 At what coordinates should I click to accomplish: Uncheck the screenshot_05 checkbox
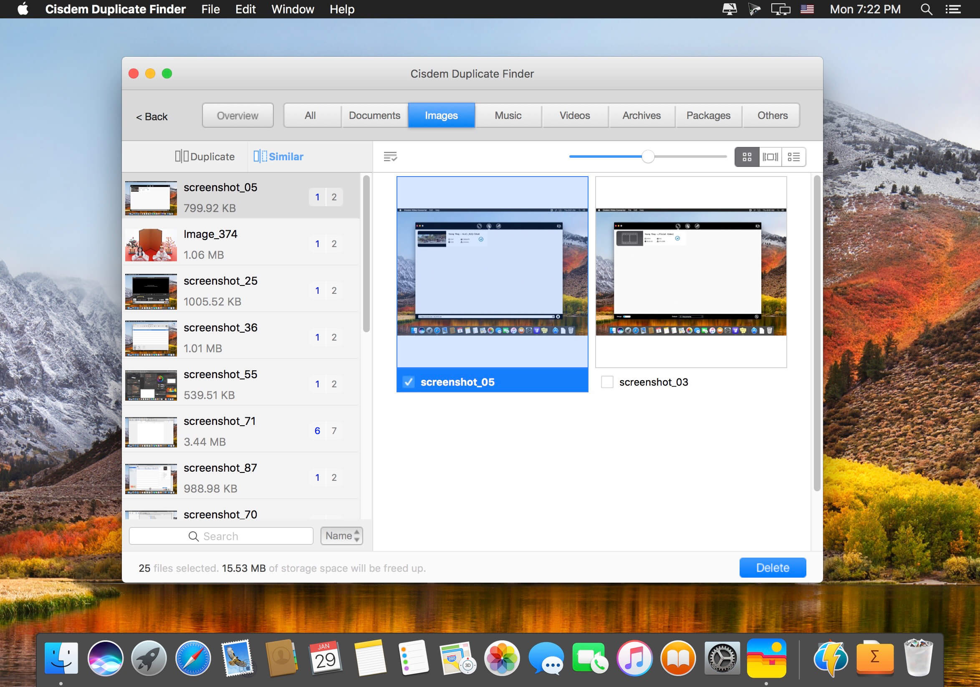pos(409,382)
